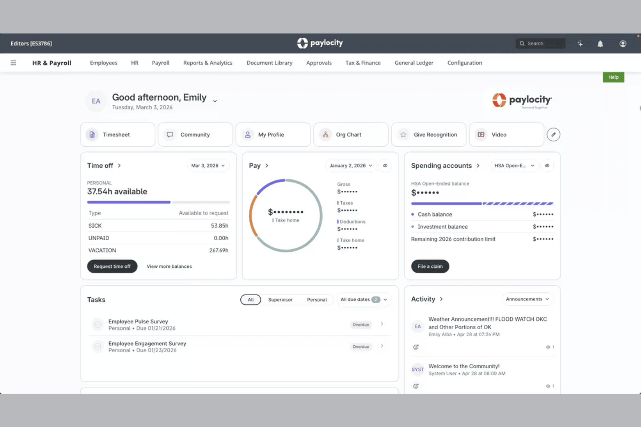Open the HR menu
This screenshot has height=427, width=641.
click(135, 63)
